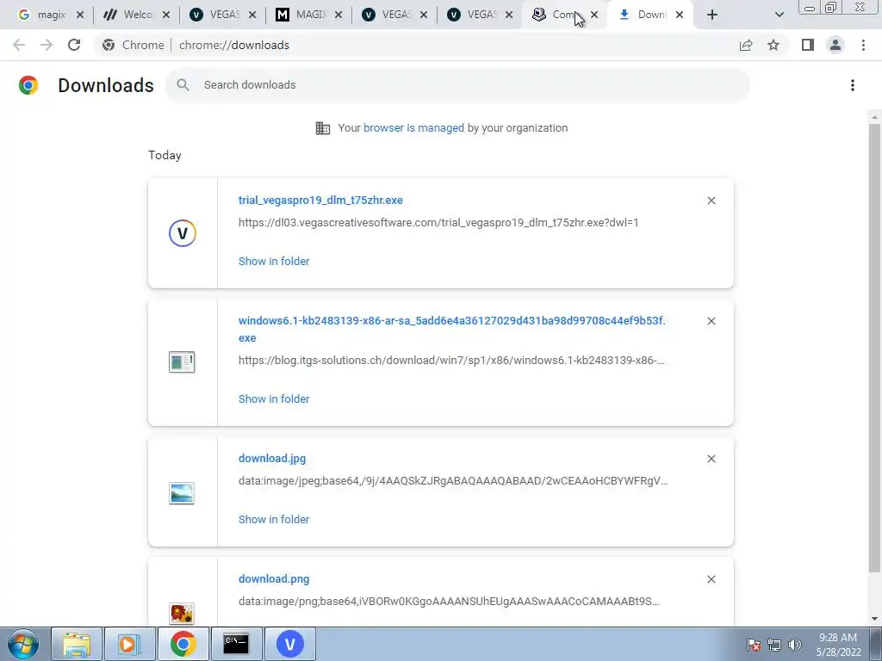The image size is (882, 661).
Task: Remove windows6.1-kb2483139 exe from list
Action: pyautogui.click(x=711, y=321)
